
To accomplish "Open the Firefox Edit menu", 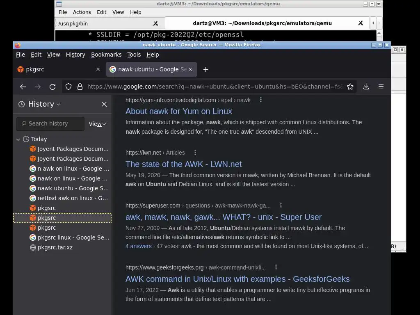I will (36, 55).
